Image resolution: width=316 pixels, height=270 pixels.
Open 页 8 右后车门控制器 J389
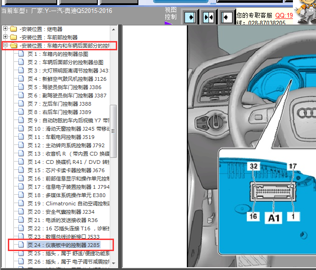tap(60, 112)
